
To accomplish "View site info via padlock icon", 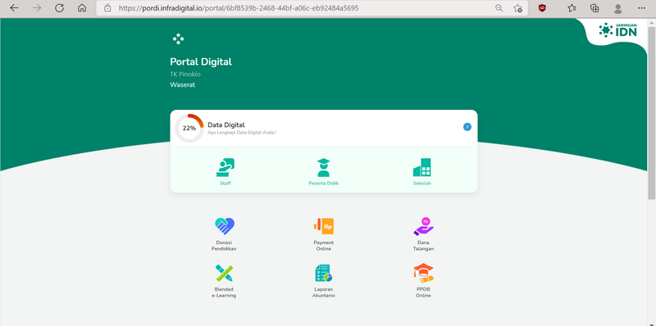I will tap(107, 8).
